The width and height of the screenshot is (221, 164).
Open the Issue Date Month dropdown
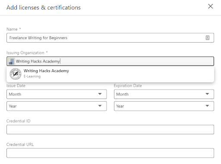point(57,94)
